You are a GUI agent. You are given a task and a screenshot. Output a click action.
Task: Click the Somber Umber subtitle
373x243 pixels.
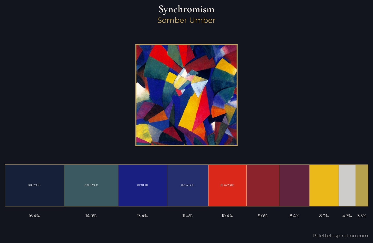click(x=186, y=20)
